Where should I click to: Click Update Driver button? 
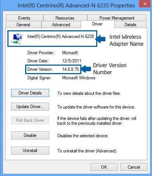(x=30, y=107)
